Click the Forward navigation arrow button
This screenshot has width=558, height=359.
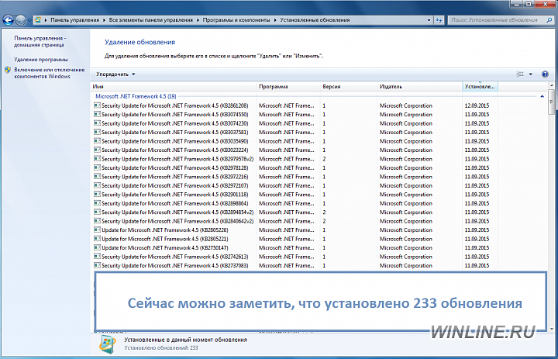[x=21, y=20]
